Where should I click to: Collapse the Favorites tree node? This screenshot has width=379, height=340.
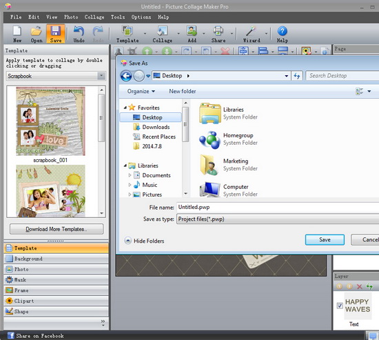(125, 108)
